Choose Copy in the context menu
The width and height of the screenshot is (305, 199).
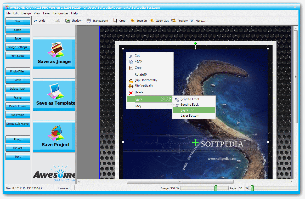click(x=150, y=61)
